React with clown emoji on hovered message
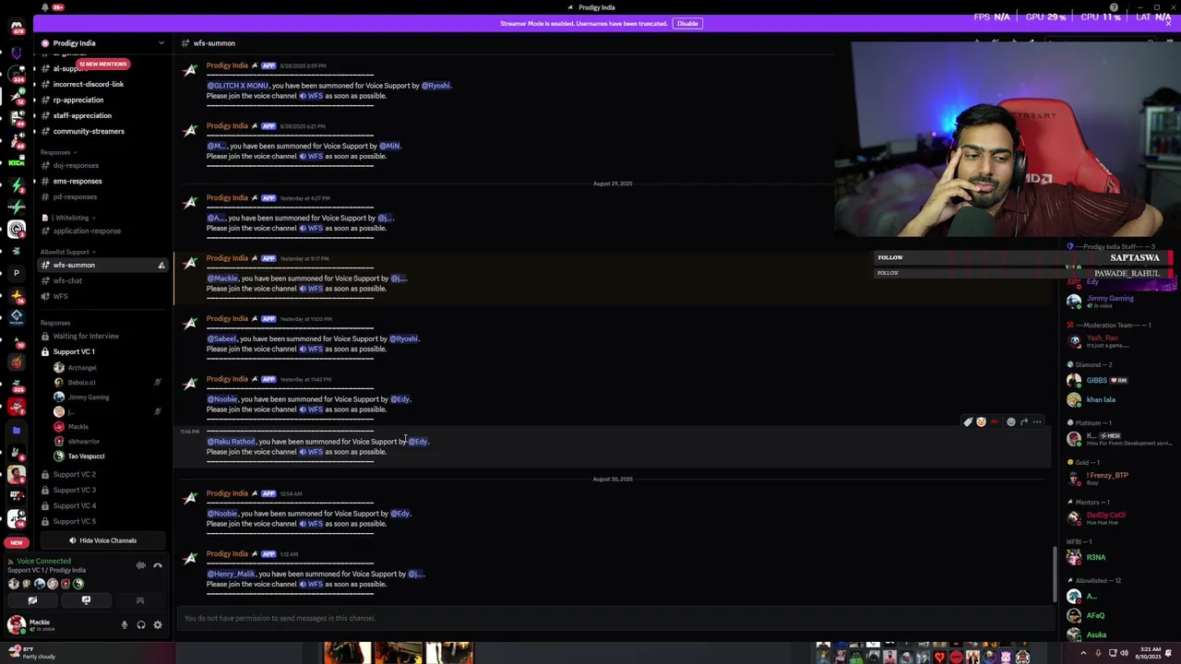Screen dimensions: 1181x664 [x=981, y=422]
